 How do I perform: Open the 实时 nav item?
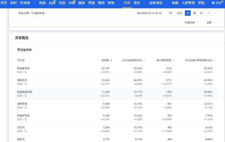(13, 3)
